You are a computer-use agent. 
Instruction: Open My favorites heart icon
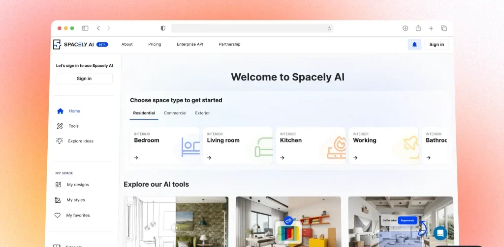pyautogui.click(x=58, y=215)
